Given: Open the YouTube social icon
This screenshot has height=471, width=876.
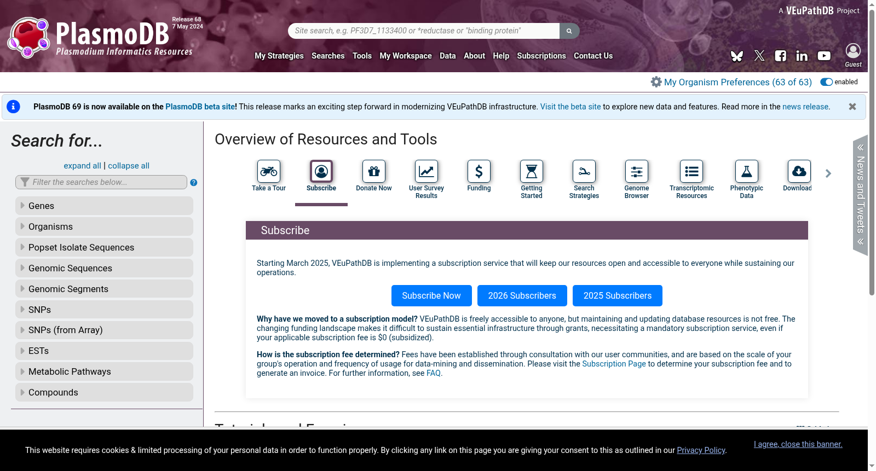Looking at the screenshot, I should pyautogui.click(x=824, y=56).
